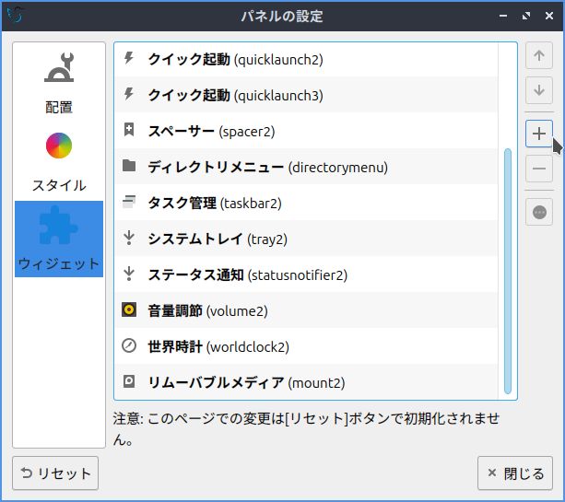Viewport: 565px width, 502px height.
Task: Click the widget list vertical scrollbar handle
Action: [508, 271]
